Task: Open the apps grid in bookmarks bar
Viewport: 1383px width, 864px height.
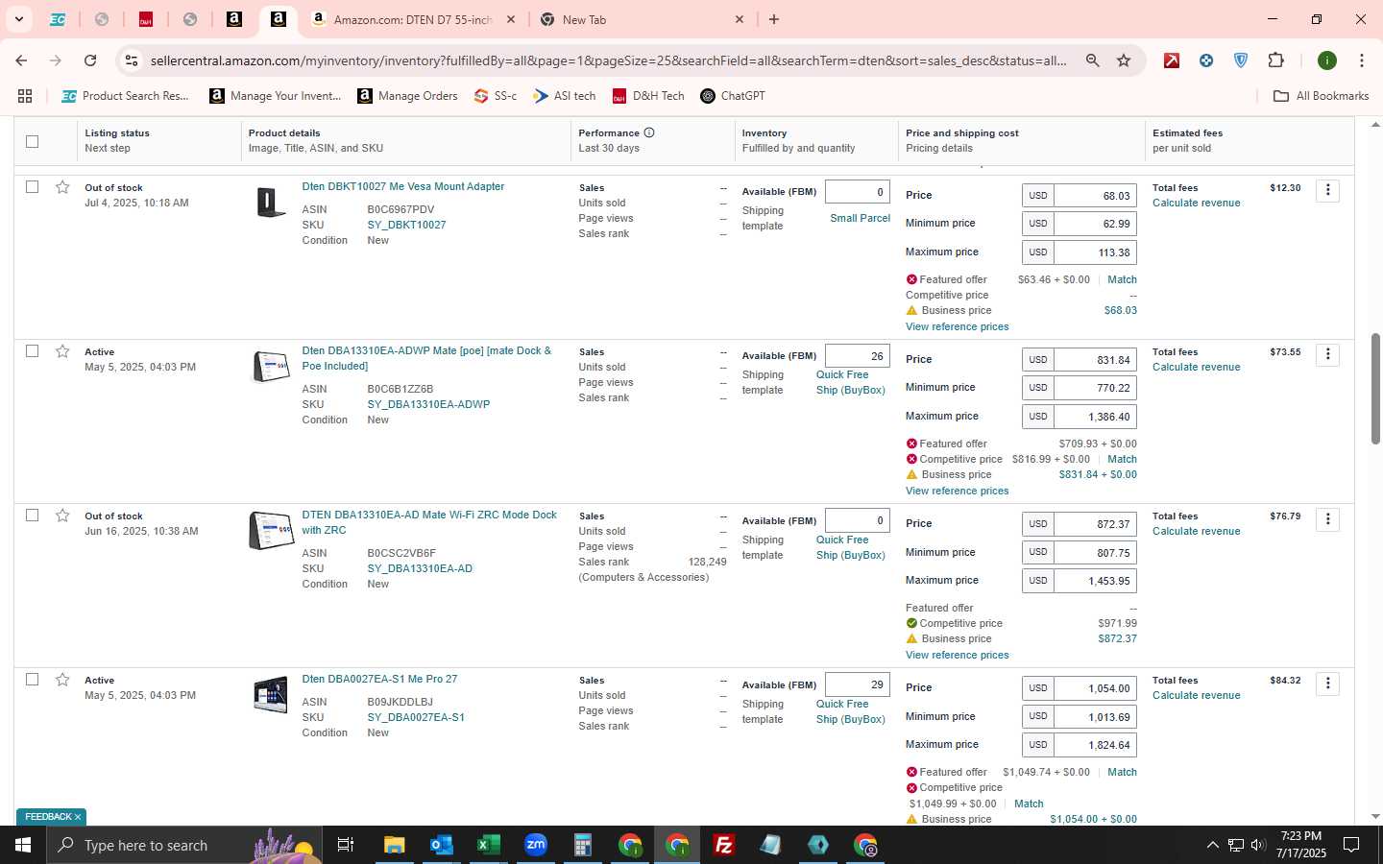Action: [25, 96]
